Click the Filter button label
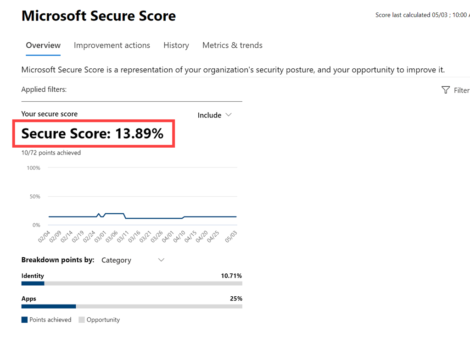The width and height of the screenshot is (470, 349). (x=461, y=90)
